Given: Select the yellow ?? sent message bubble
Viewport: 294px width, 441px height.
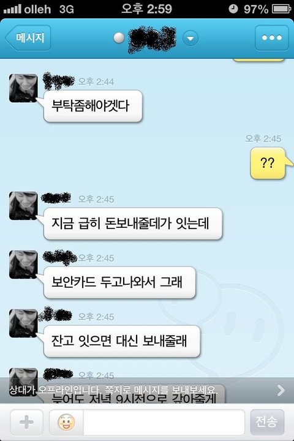Looking at the screenshot, I should [268, 163].
